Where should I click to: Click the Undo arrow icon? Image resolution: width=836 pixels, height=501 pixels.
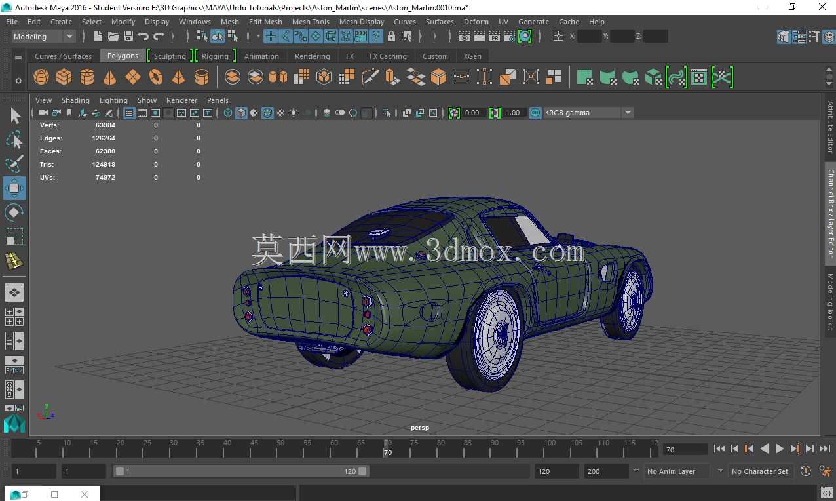[x=143, y=36]
